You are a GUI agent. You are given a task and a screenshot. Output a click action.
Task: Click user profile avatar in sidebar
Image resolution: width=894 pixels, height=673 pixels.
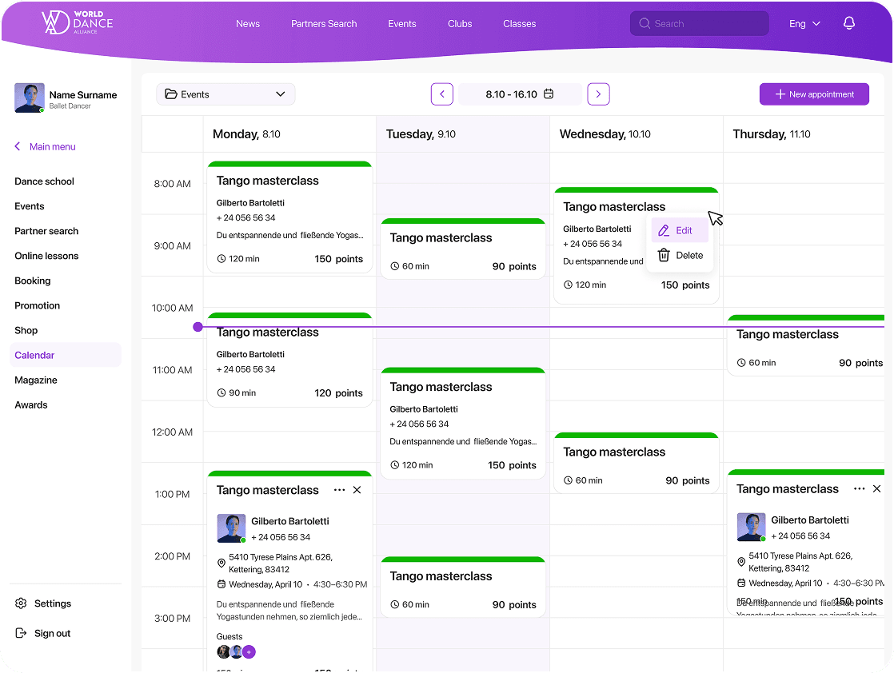pyautogui.click(x=29, y=98)
